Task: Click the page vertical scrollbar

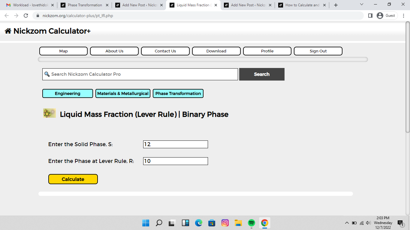Action: point(408,77)
